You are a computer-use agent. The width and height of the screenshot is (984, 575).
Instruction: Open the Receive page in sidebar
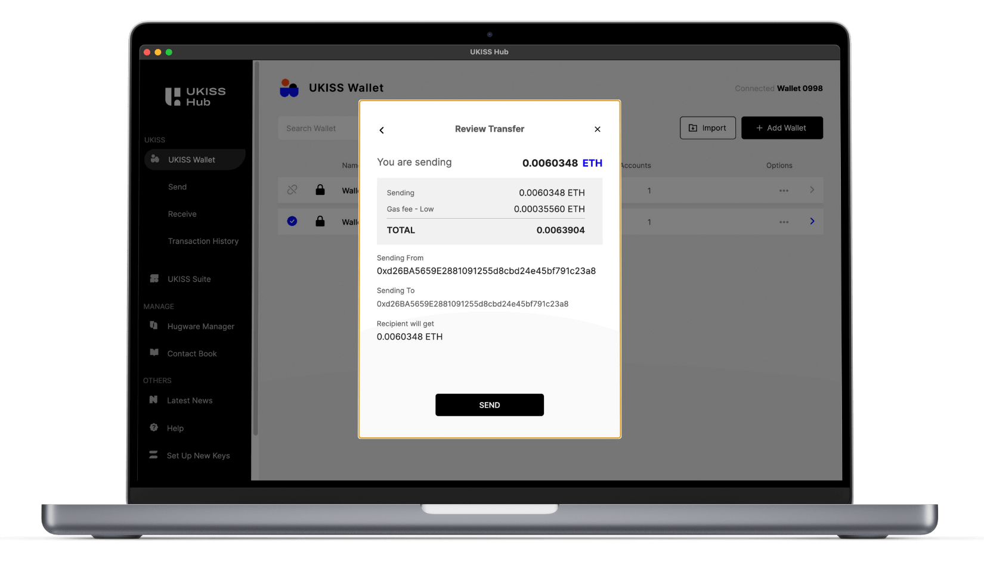coord(182,214)
